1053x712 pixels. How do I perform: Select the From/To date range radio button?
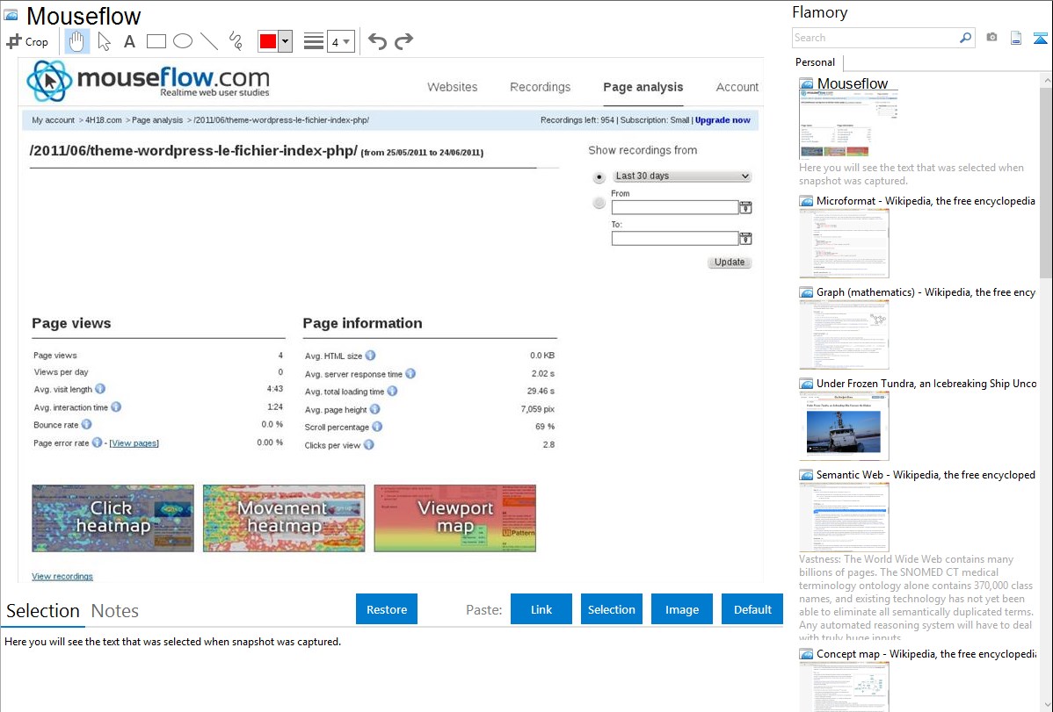(599, 203)
